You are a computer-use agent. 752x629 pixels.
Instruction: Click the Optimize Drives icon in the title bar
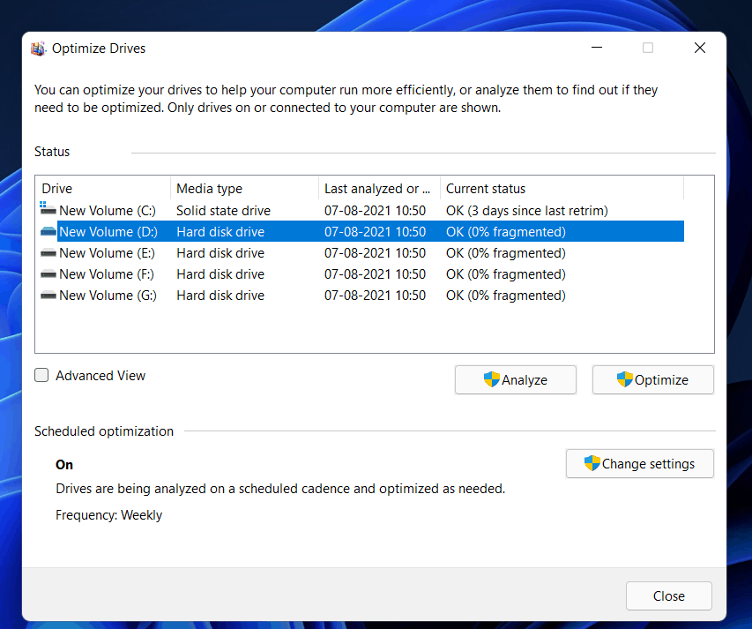[38, 48]
